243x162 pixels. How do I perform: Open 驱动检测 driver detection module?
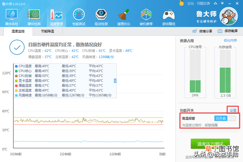tap(101, 17)
